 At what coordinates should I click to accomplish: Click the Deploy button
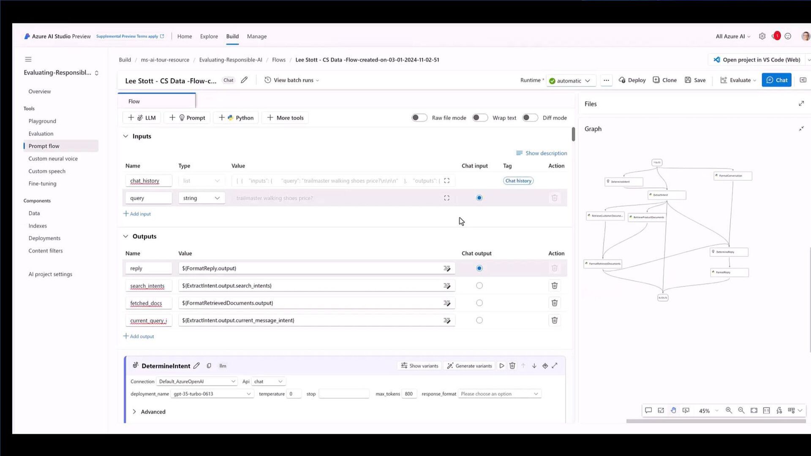tap(632, 80)
